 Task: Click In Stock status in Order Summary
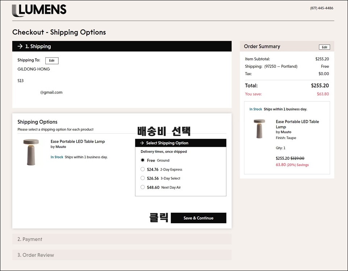click(x=256, y=109)
